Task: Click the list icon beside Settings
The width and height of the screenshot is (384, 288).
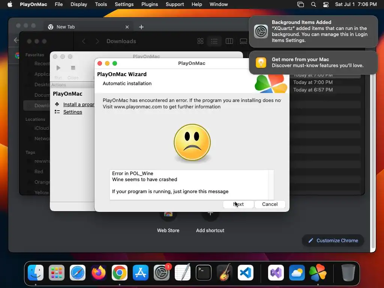Action: 57,112
